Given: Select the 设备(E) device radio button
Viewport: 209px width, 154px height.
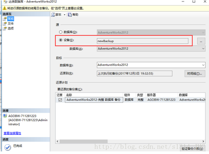Looking at the screenshot, I should [x=61, y=40].
